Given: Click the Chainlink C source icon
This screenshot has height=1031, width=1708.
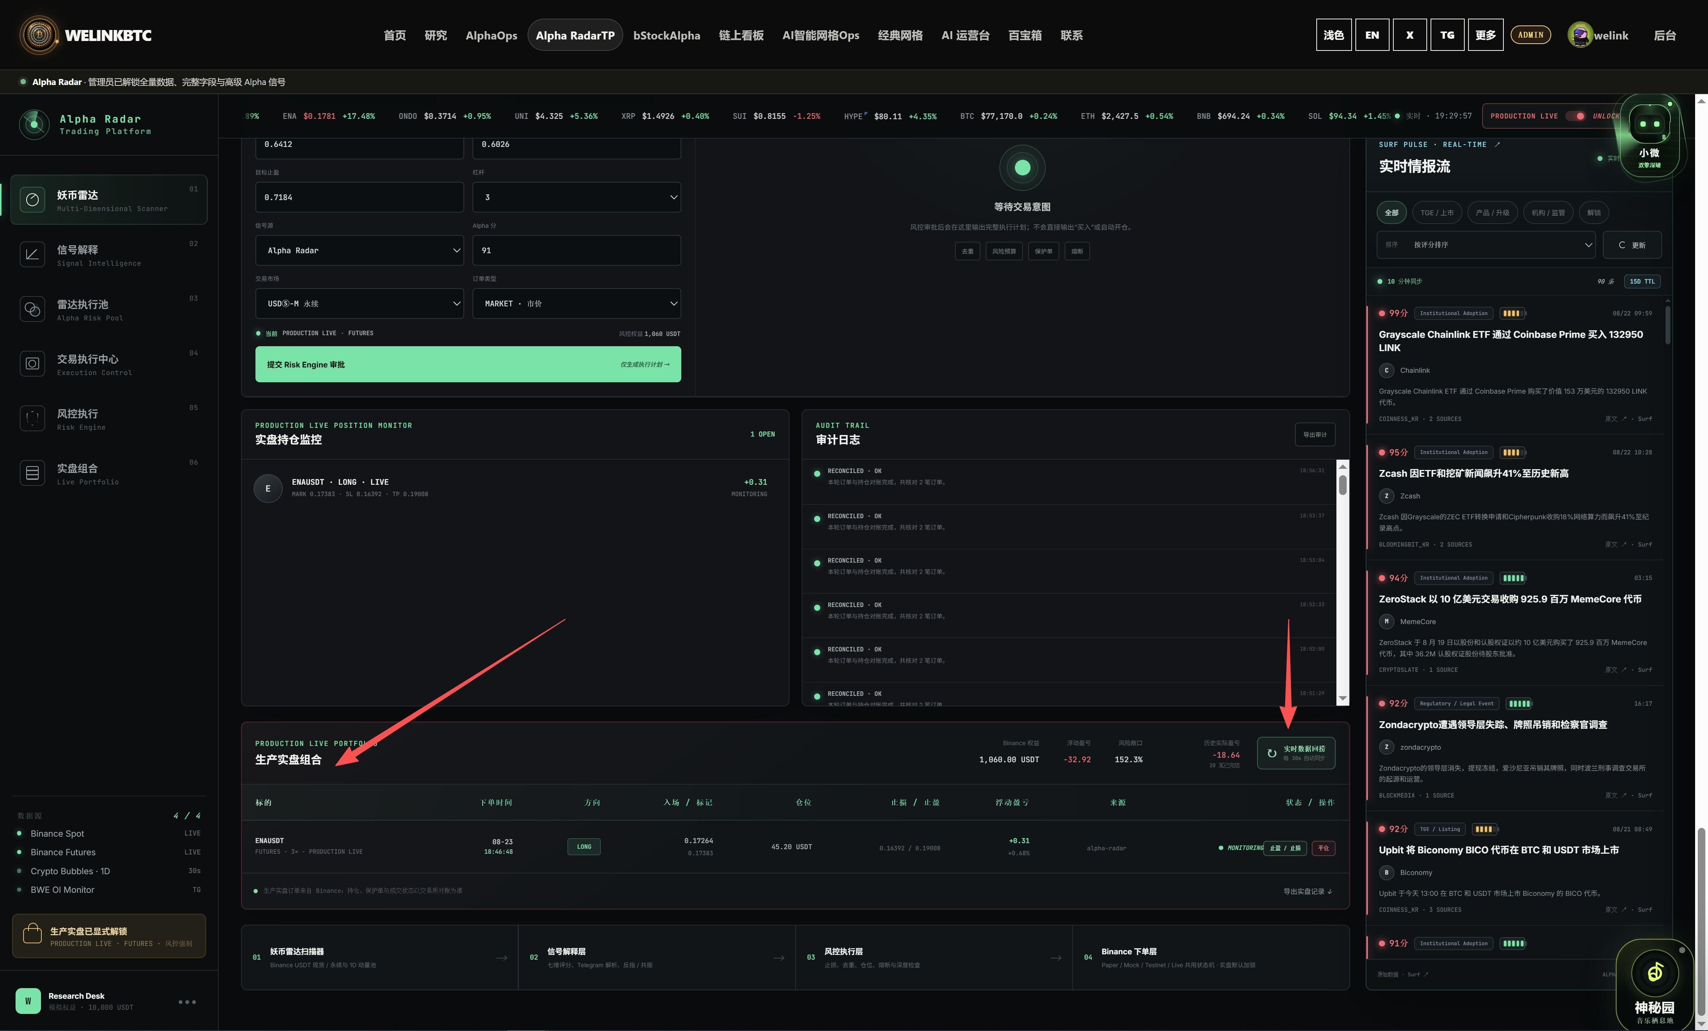Looking at the screenshot, I should (x=1387, y=370).
